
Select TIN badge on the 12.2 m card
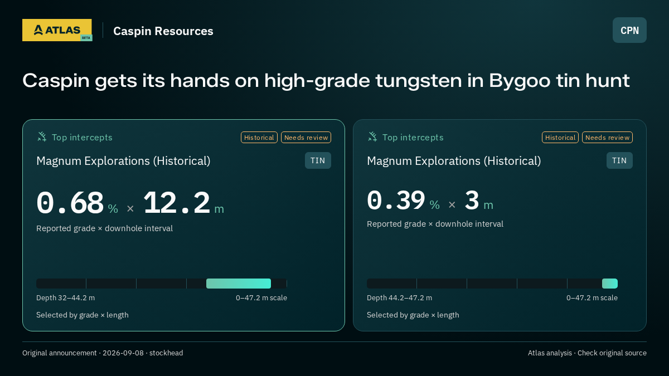(x=318, y=160)
